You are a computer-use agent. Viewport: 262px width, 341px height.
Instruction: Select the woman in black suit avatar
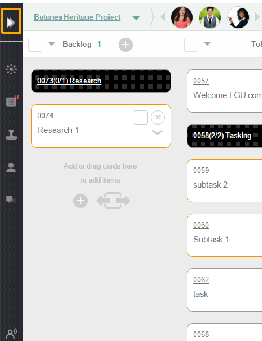coord(238,17)
